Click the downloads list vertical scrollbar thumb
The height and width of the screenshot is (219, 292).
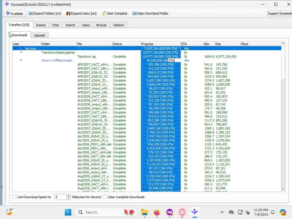click(x=283, y=62)
